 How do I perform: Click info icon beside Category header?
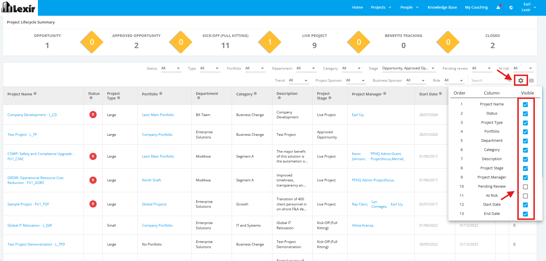pyautogui.click(x=255, y=93)
